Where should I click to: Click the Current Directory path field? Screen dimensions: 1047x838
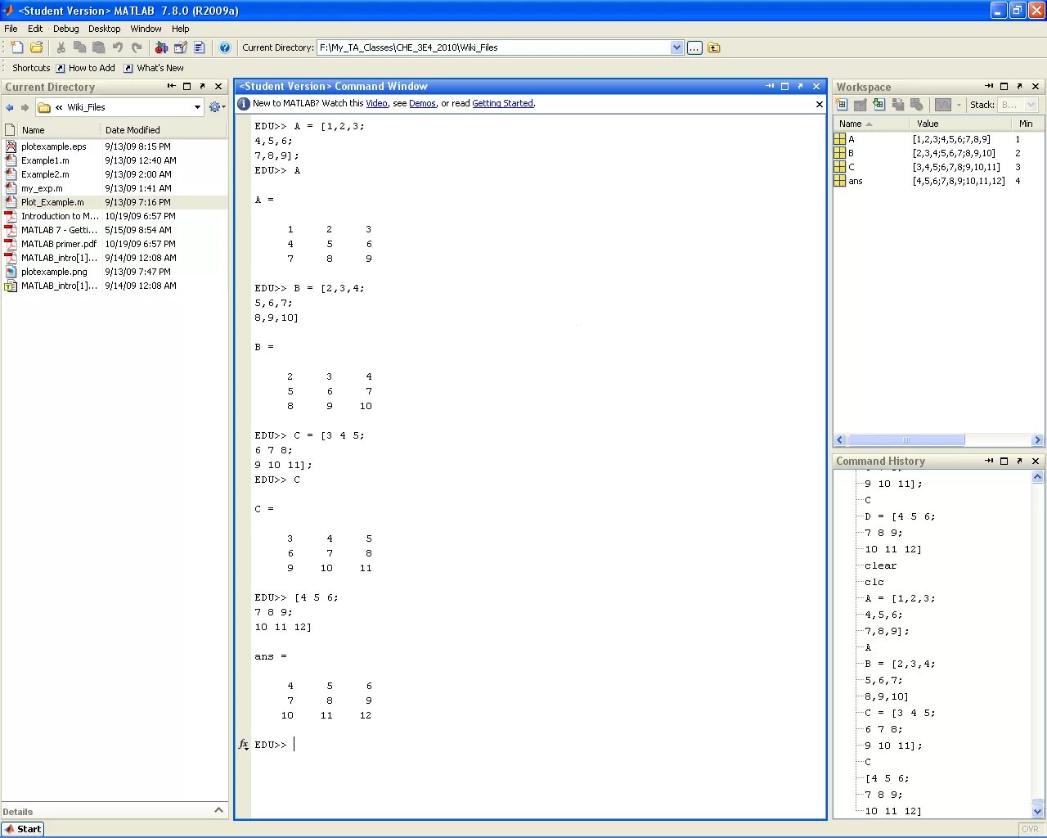point(493,47)
